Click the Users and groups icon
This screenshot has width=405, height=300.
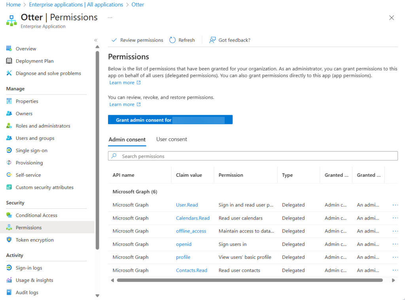click(9, 138)
